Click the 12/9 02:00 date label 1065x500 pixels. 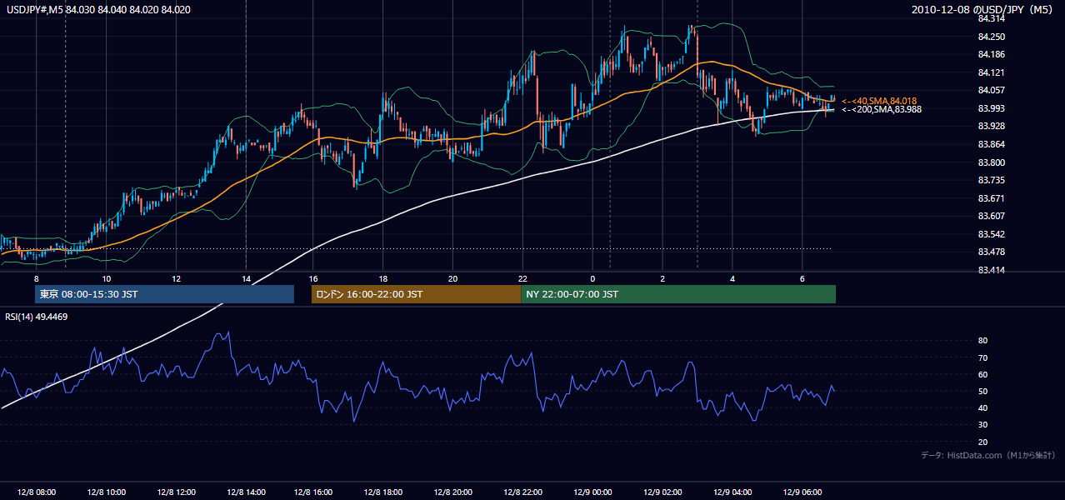662,492
